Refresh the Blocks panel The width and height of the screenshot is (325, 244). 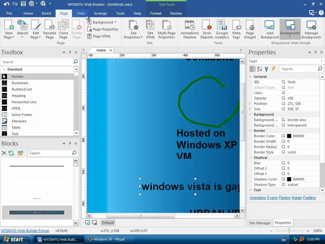(11, 153)
